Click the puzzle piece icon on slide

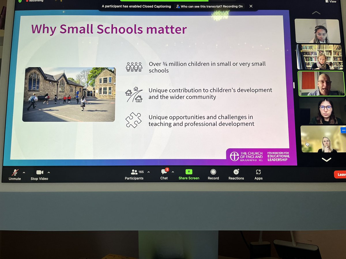click(133, 120)
